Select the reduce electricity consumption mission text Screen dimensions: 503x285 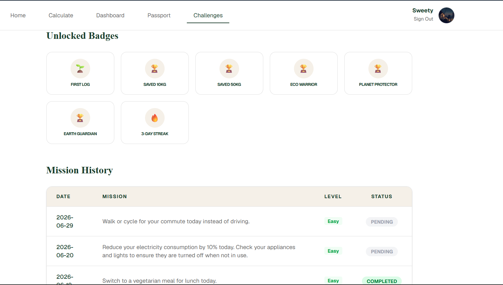[x=199, y=251]
